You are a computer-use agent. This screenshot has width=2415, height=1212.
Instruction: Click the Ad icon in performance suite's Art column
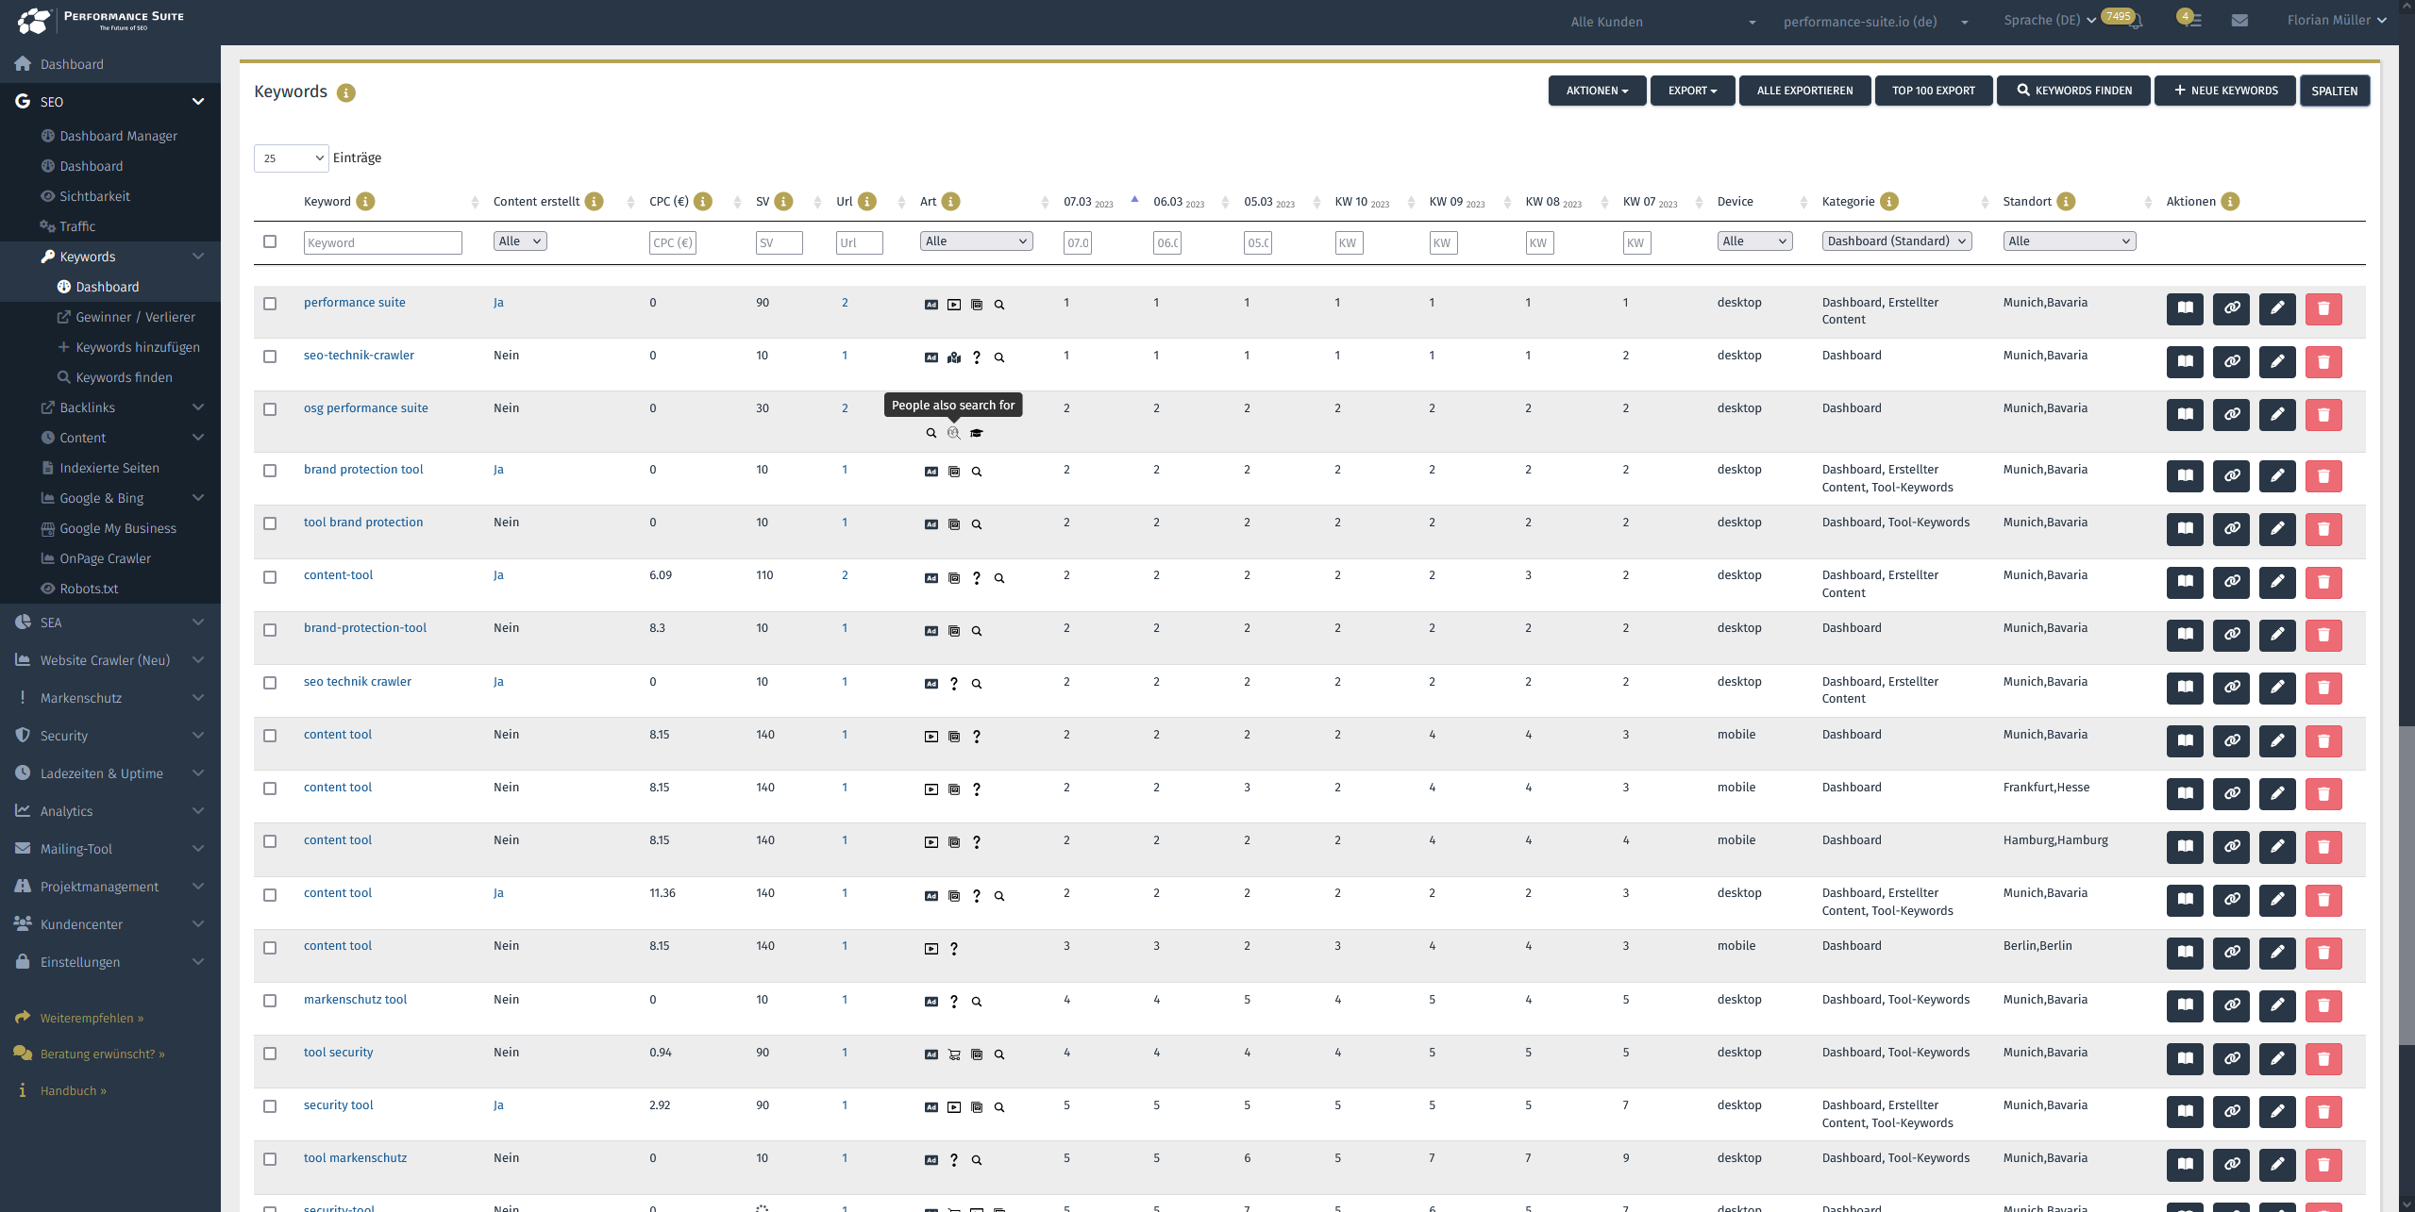[x=930, y=304]
